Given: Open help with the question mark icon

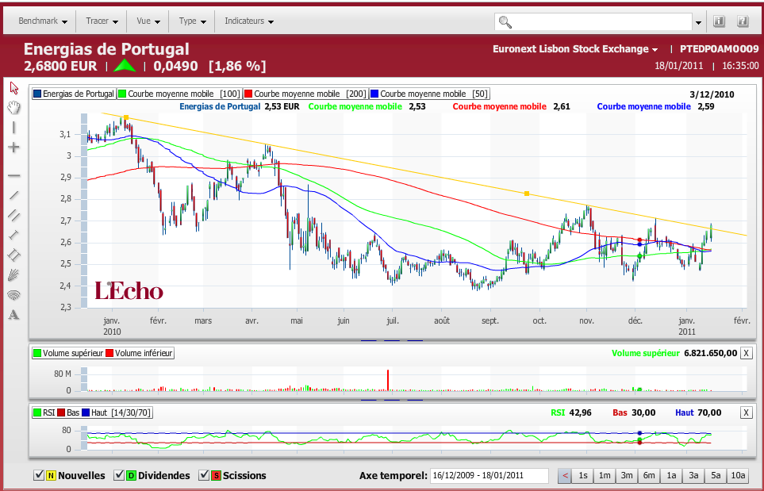Looking at the screenshot, I should (x=743, y=21).
